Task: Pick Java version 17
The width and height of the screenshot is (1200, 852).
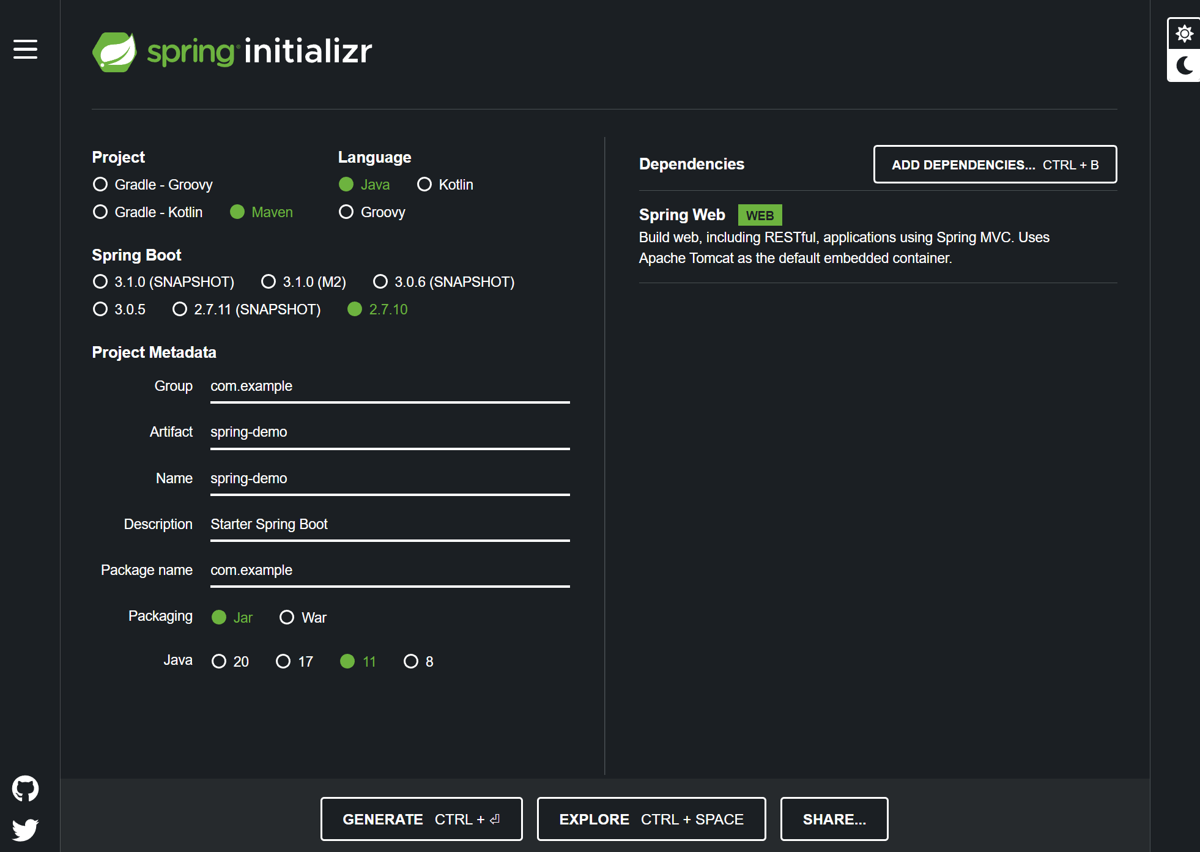Action: click(x=294, y=662)
